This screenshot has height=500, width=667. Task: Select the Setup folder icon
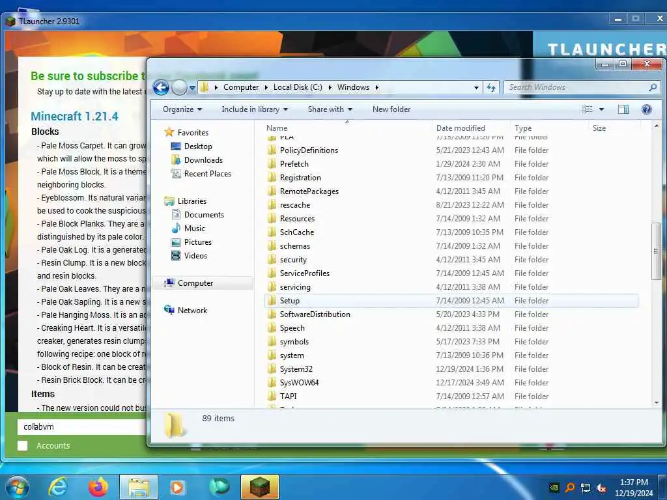coord(272,301)
